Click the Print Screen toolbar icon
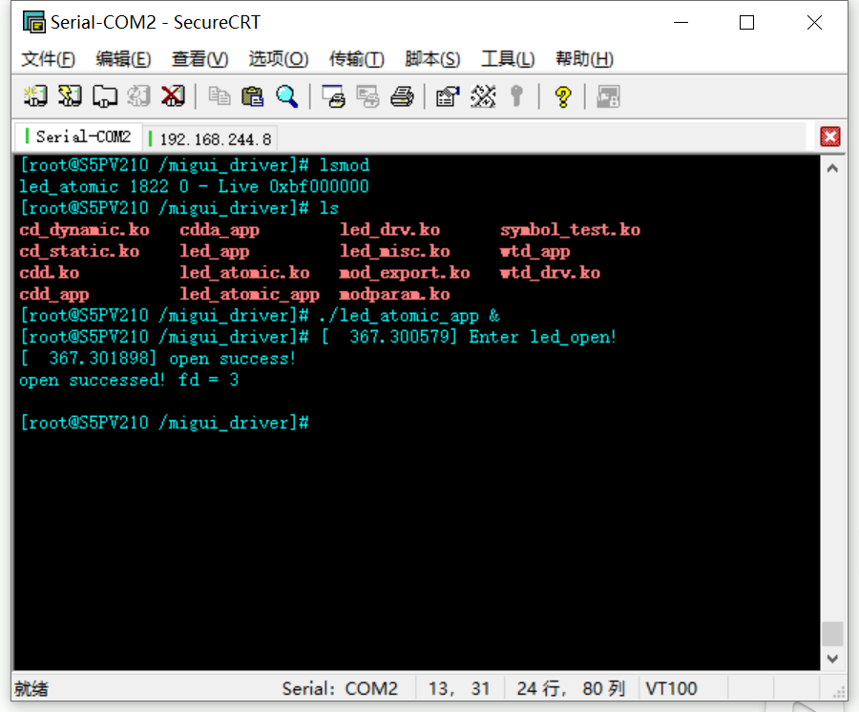Viewport: 859px width, 712px height. click(x=334, y=96)
